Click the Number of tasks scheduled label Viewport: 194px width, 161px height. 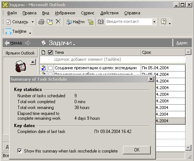point(41,96)
